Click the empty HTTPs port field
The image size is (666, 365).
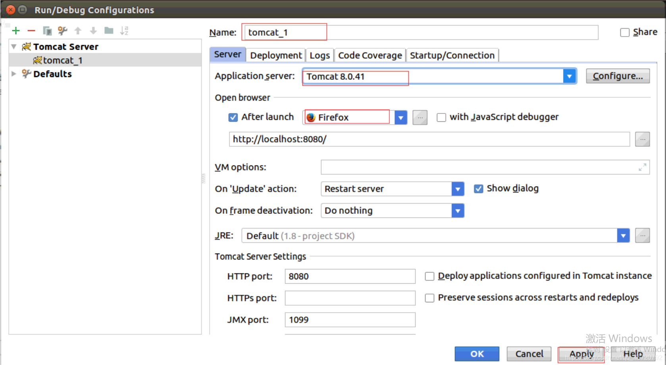click(x=350, y=298)
